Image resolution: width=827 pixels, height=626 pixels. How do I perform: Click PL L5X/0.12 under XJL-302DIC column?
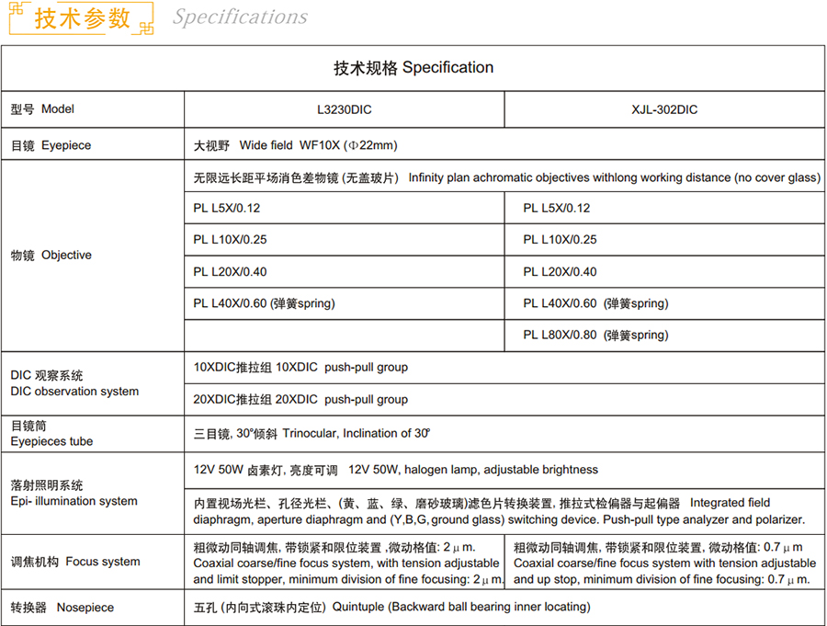[x=557, y=208]
